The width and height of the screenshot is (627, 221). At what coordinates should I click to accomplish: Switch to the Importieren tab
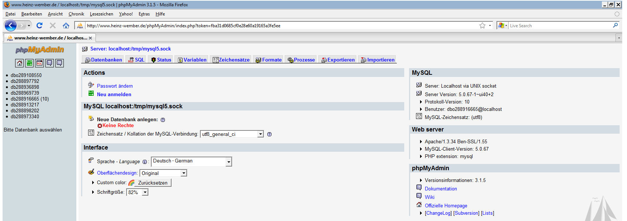click(x=378, y=60)
